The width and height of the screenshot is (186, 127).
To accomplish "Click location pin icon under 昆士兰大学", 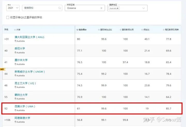I will click(15, 87).
